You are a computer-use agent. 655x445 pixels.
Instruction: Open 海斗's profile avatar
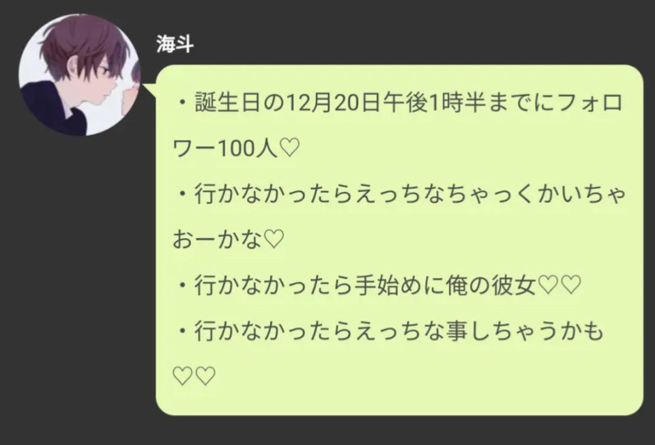pos(80,74)
